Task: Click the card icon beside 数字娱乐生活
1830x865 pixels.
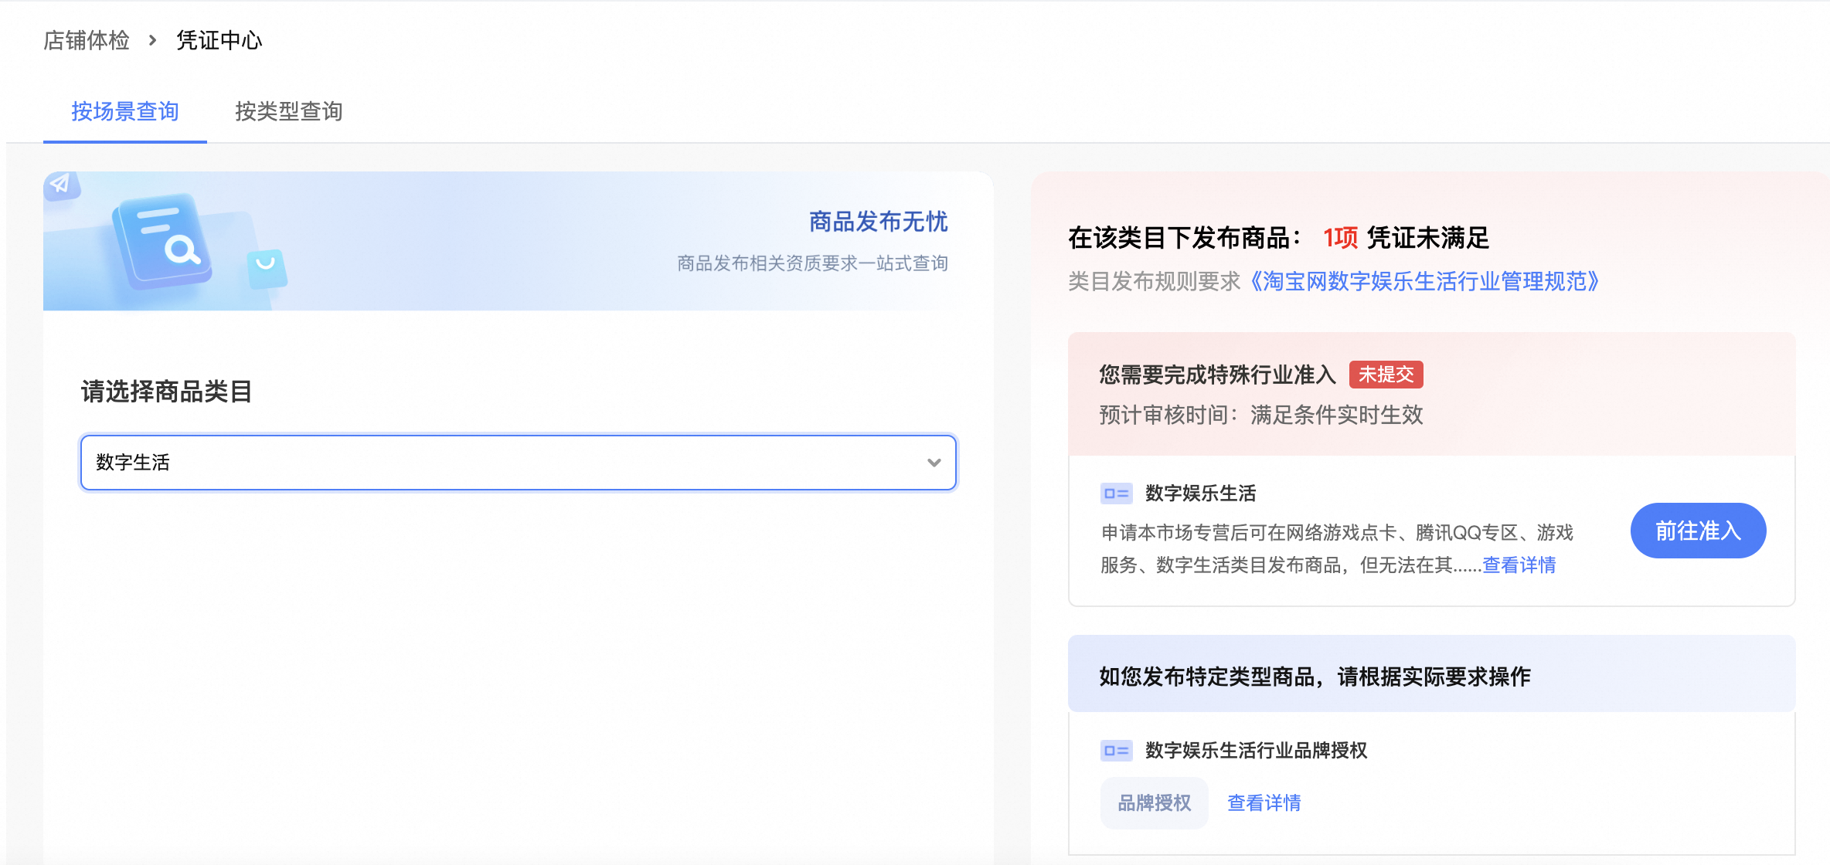Action: (1117, 494)
